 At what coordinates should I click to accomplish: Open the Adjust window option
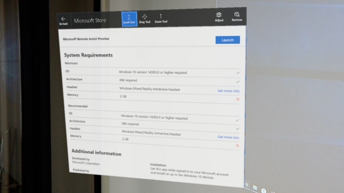click(219, 17)
